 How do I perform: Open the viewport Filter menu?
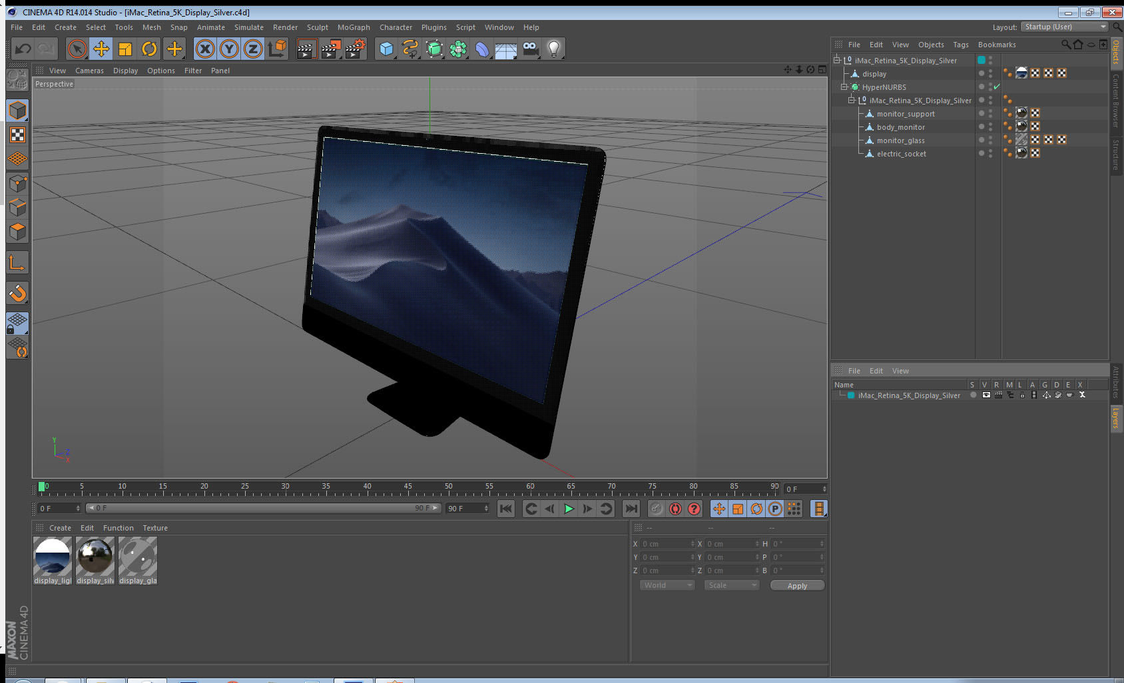point(193,71)
